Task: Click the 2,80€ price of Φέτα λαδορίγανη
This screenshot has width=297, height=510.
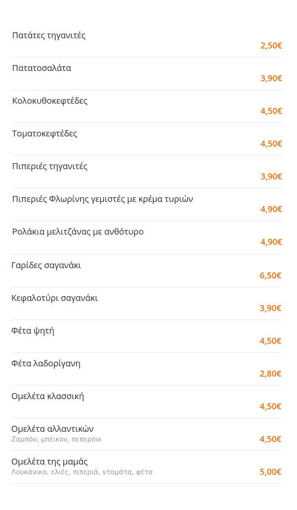Action: coord(270,374)
